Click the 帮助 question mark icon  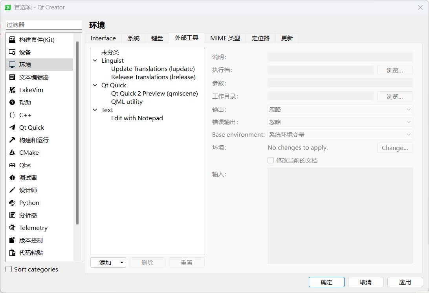[x=12, y=102]
